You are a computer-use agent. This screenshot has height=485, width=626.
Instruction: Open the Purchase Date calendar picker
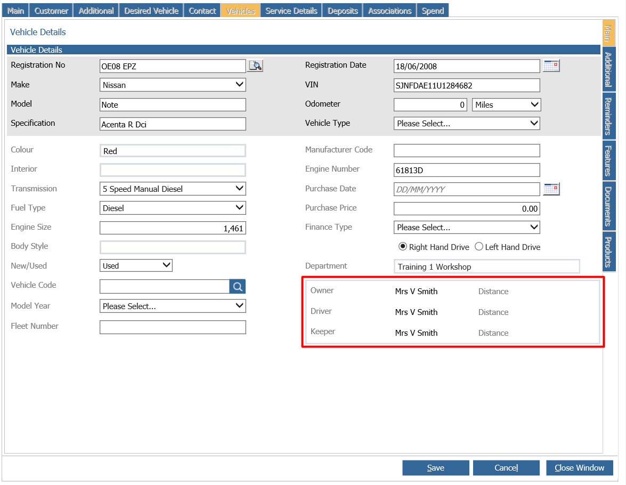551,189
